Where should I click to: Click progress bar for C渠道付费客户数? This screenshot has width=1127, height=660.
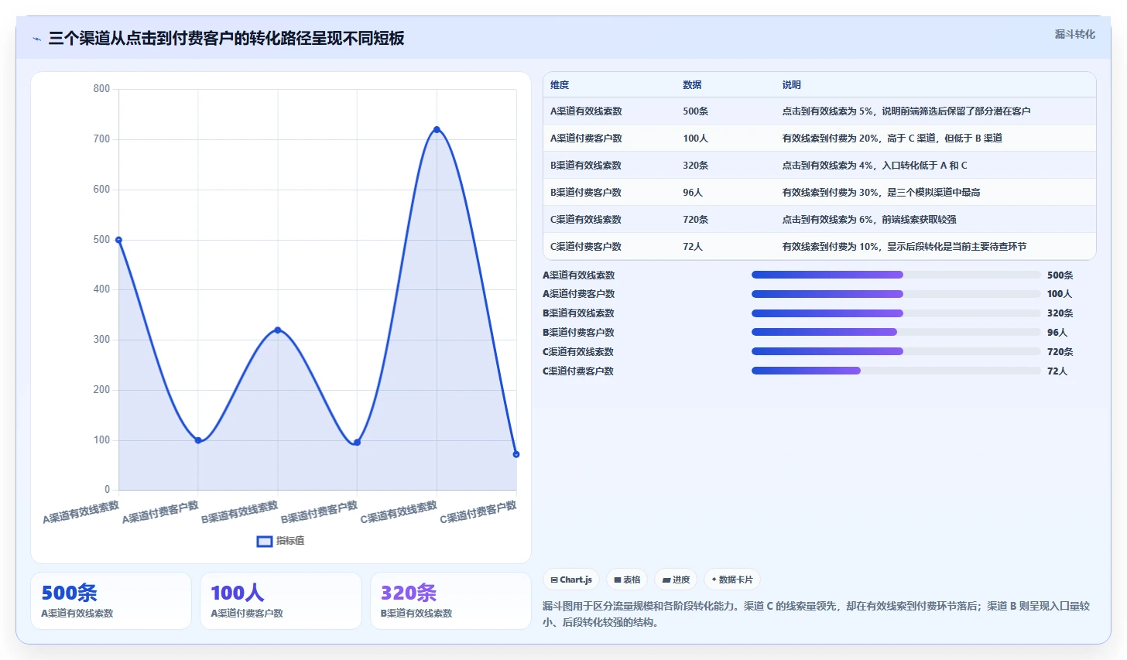click(896, 371)
